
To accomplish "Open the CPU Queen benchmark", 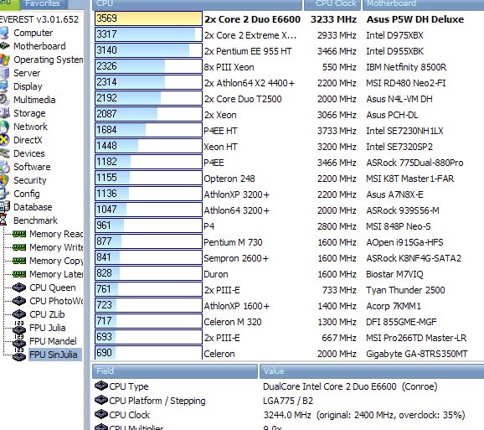I will (x=53, y=288).
